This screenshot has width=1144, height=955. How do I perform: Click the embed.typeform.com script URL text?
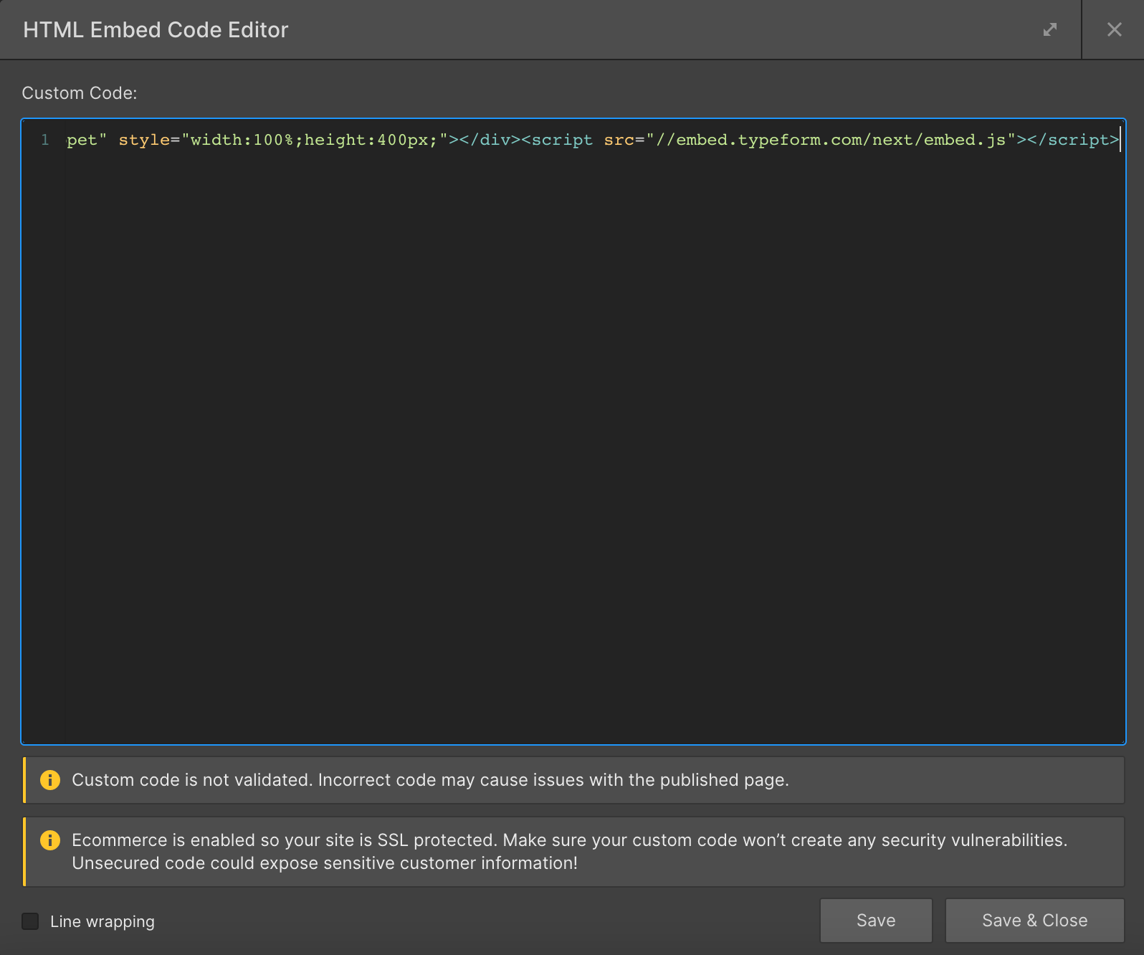coord(831,140)
